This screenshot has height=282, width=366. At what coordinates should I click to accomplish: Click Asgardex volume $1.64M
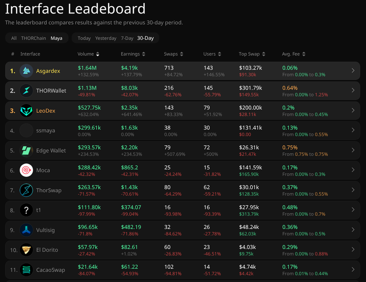[x=87, y=68]
